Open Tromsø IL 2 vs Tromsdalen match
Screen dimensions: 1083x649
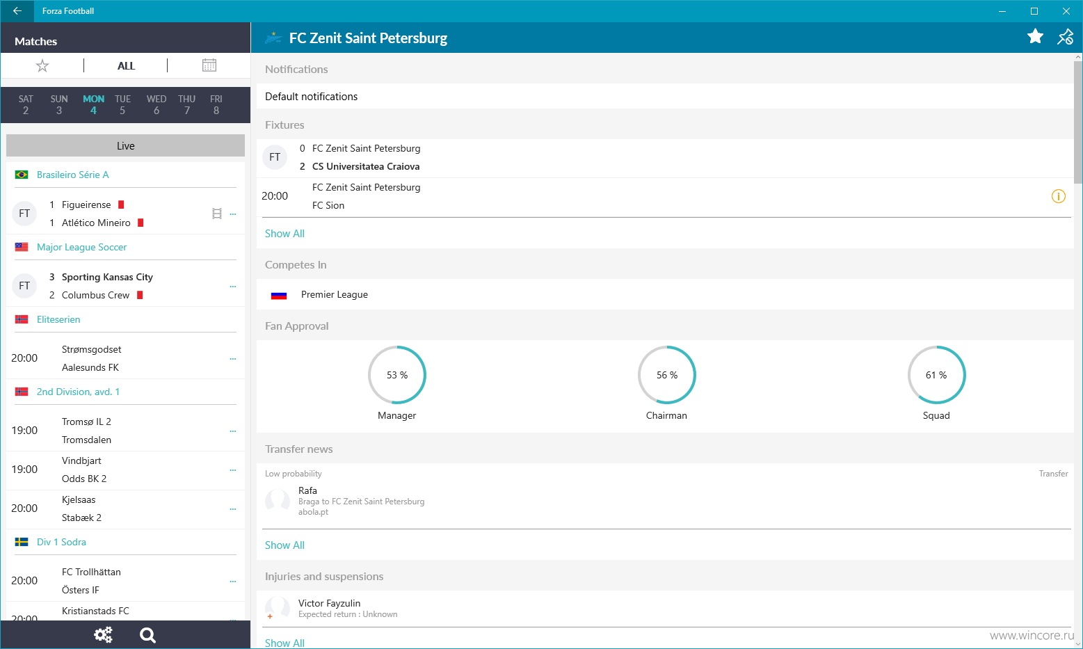click(x=125, y=431)
